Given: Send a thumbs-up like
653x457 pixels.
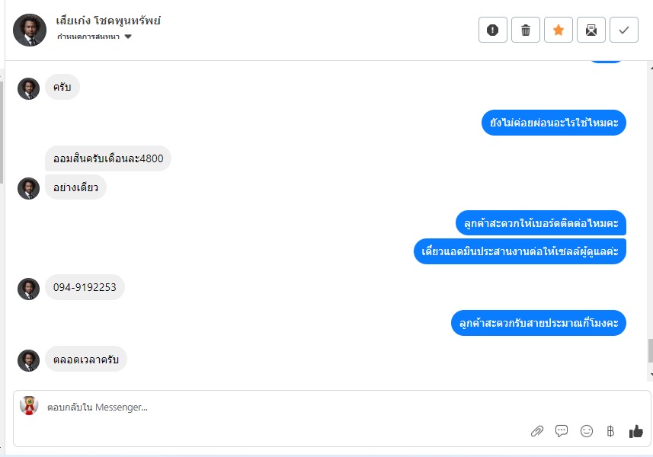Looking at the screenshot, I should [636, 432].
